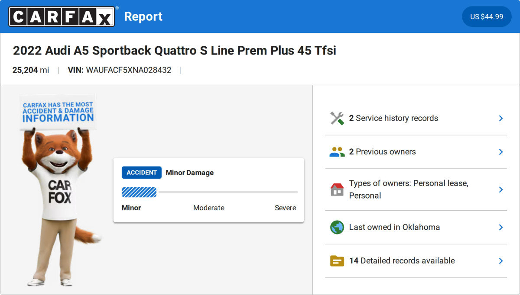The width and height of the screenshot is (520, 295).
Task: Click the blue ACCIDENT badge
Action: pyautogui.click(x=141, y=173)
